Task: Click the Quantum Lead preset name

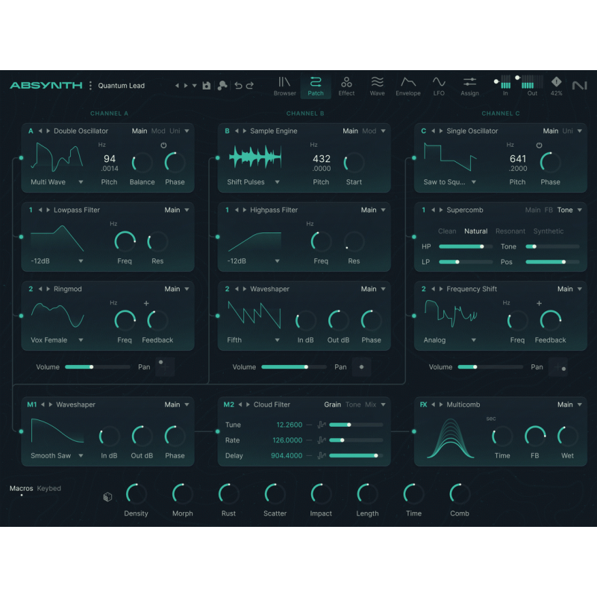Action: click(121, 86)
